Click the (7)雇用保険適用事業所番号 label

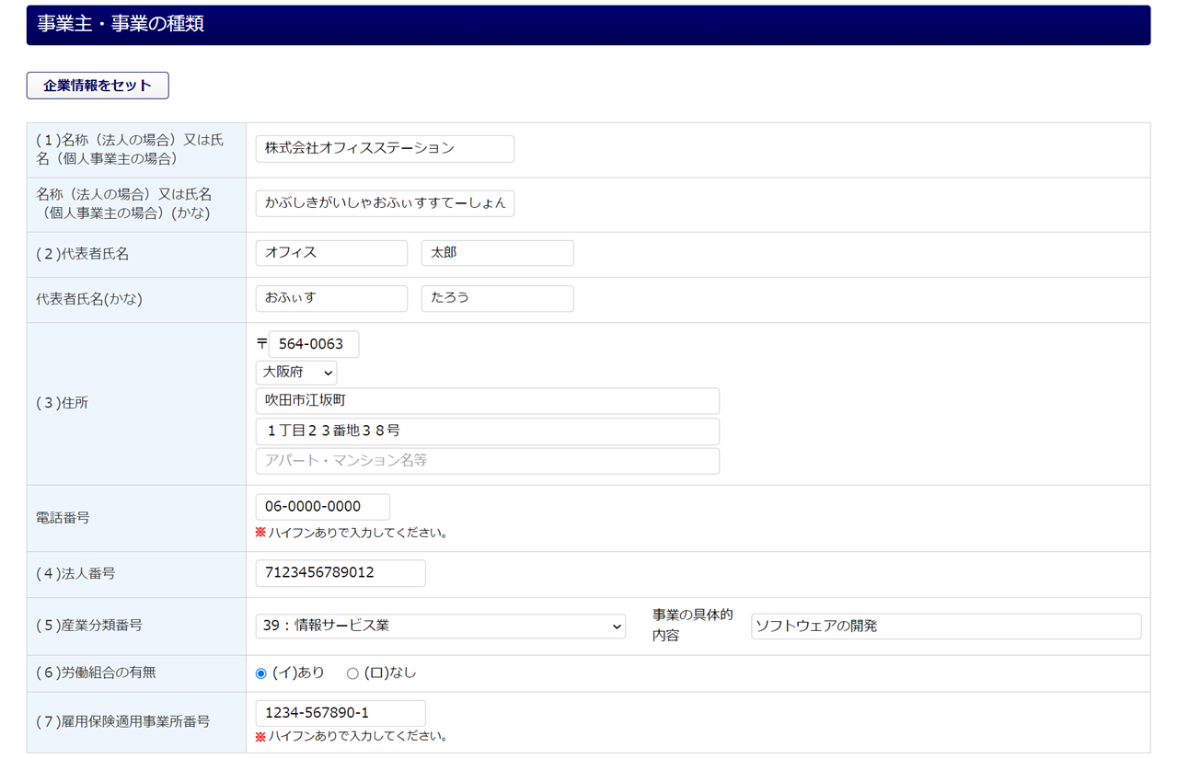click(x=123, y=722)
